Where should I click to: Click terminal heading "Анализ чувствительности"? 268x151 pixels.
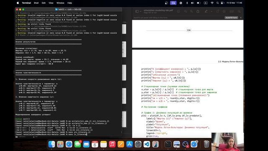pos(28,73)
